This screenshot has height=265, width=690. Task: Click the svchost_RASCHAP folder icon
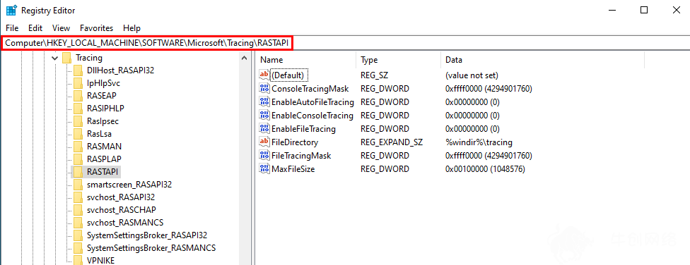(78, 210)
